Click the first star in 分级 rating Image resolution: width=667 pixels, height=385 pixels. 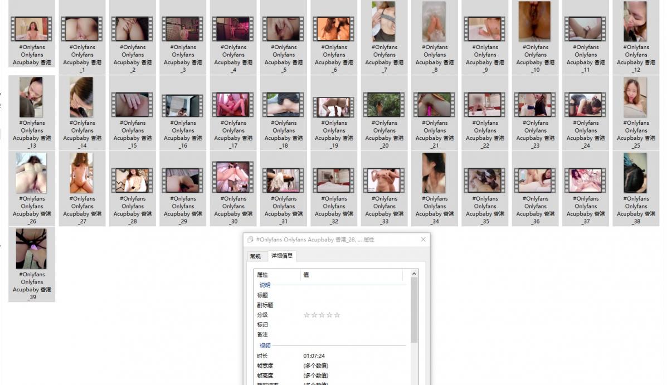pyautogui.click(x=306, y=315)
